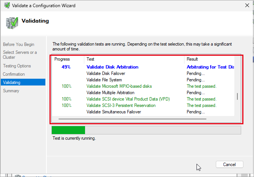Select the Validate Simultaneous Failover row
The width and height of the screenshot is (254, 177).
click(143, 112)
